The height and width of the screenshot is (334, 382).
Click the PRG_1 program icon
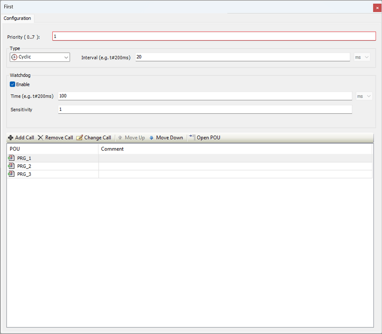click(x=11, y=158)
